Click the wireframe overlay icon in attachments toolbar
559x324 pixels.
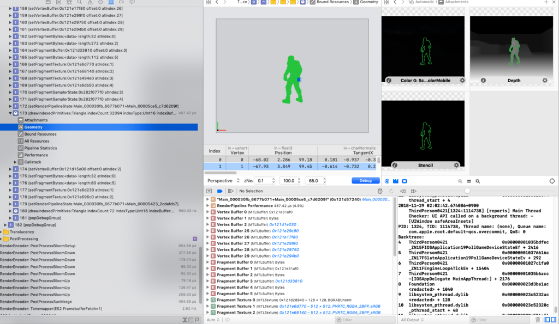pos(387,181)
